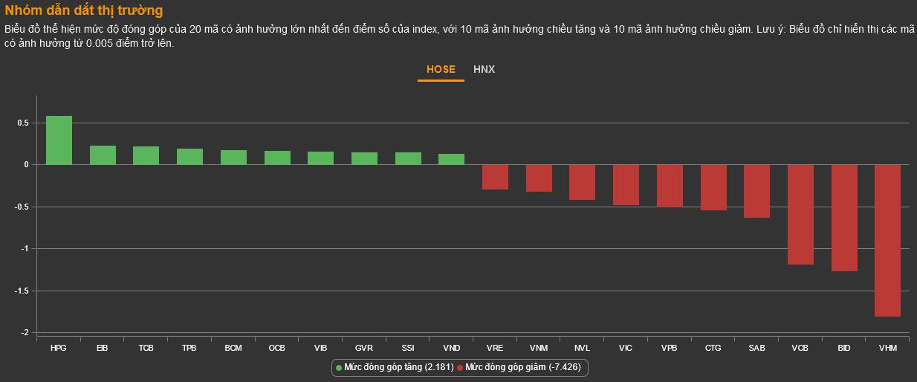
Task: Click the green VND bar
Action: point(451,159)
